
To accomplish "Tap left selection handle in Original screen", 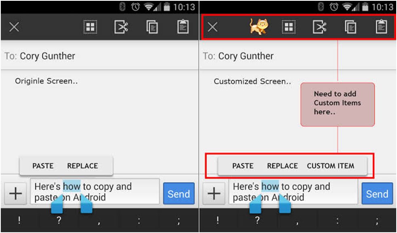I will (x=57, y=204).
